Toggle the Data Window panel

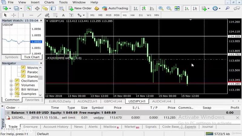pyautogui.click(x=37, y=8)
